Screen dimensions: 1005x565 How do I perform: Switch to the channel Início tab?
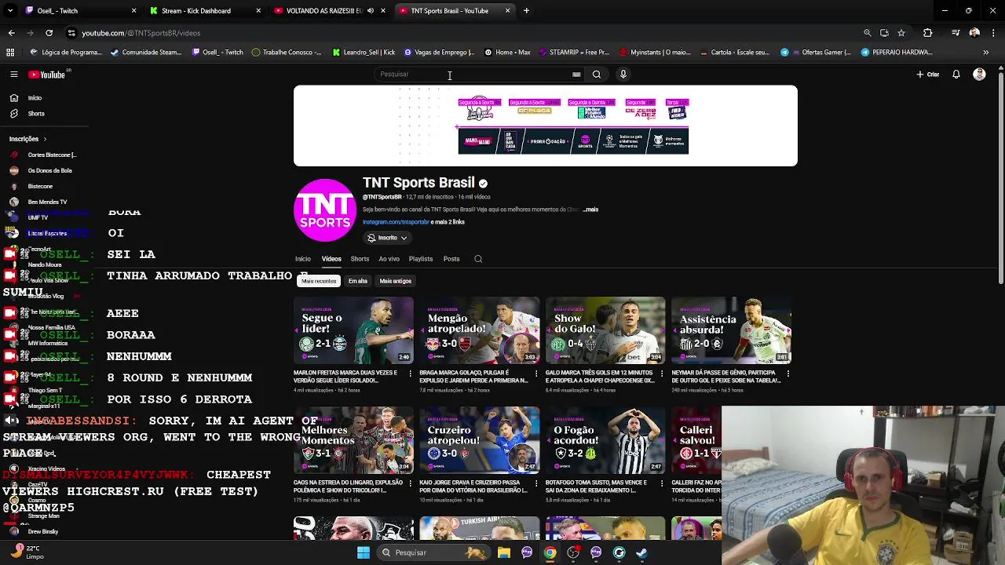point(302,259)
